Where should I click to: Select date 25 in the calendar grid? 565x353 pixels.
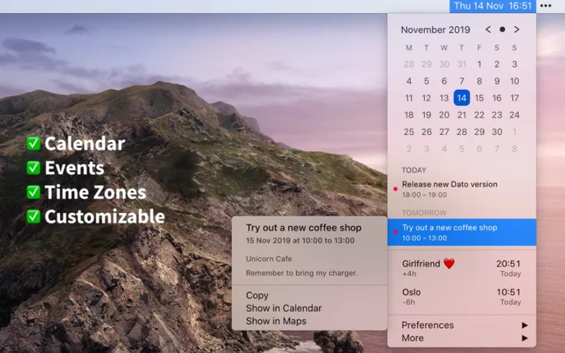pyautogui.click(x=409, y=132)
